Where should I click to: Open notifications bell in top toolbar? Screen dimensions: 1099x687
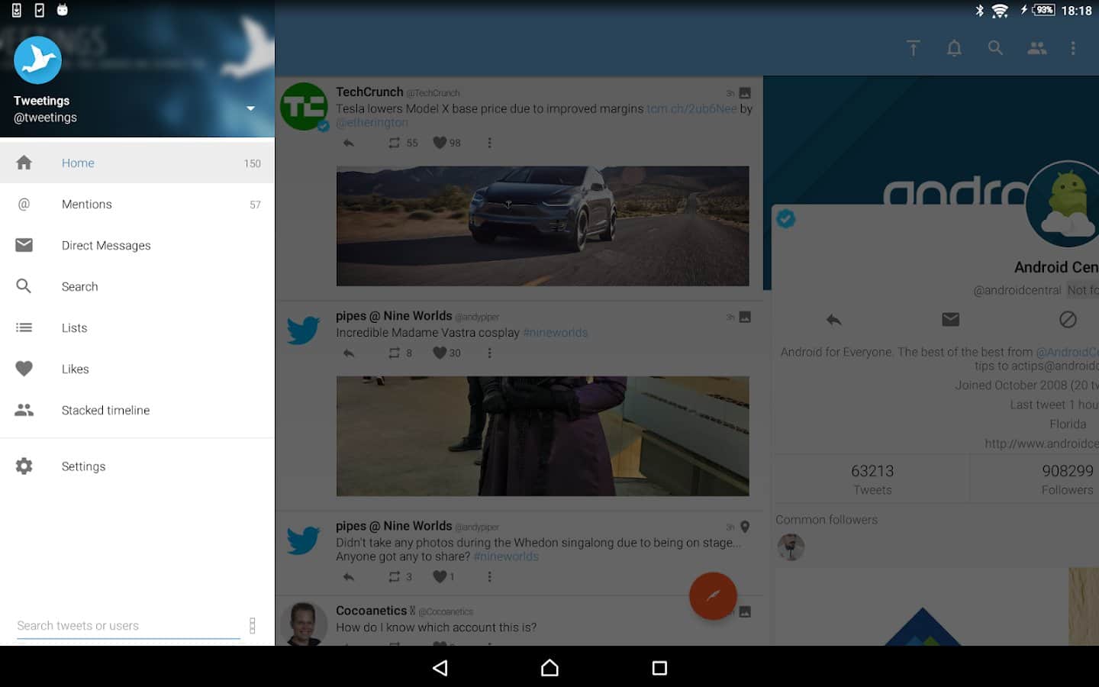[x=954, y=48]
